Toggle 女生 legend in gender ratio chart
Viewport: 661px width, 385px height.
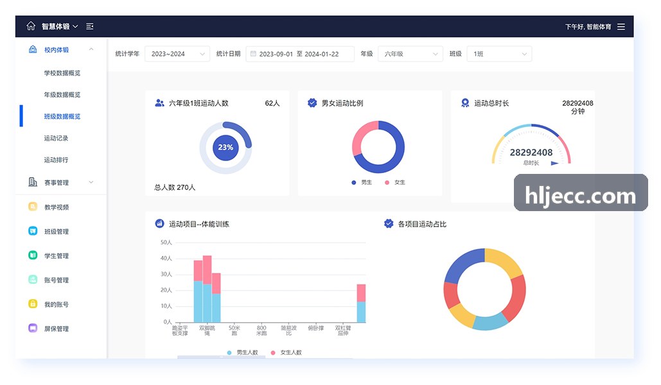click(395, 182)
